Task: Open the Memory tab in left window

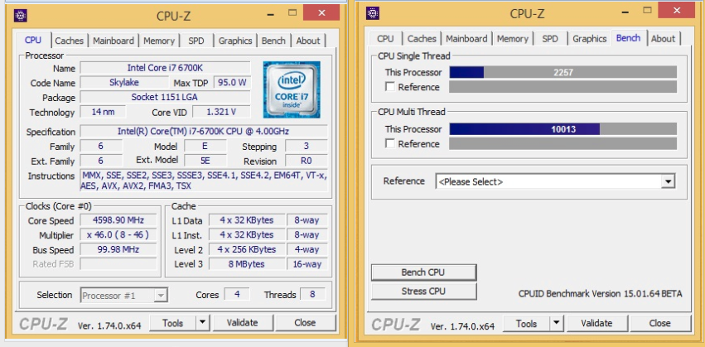Action: click(159, 41)
